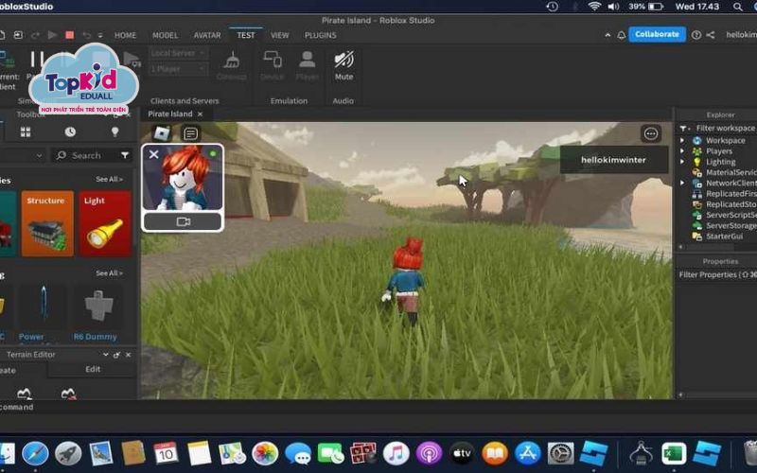Click the grey play arrow in quick access bar
Screen dimensions: 757x473
tap(52, 35)
